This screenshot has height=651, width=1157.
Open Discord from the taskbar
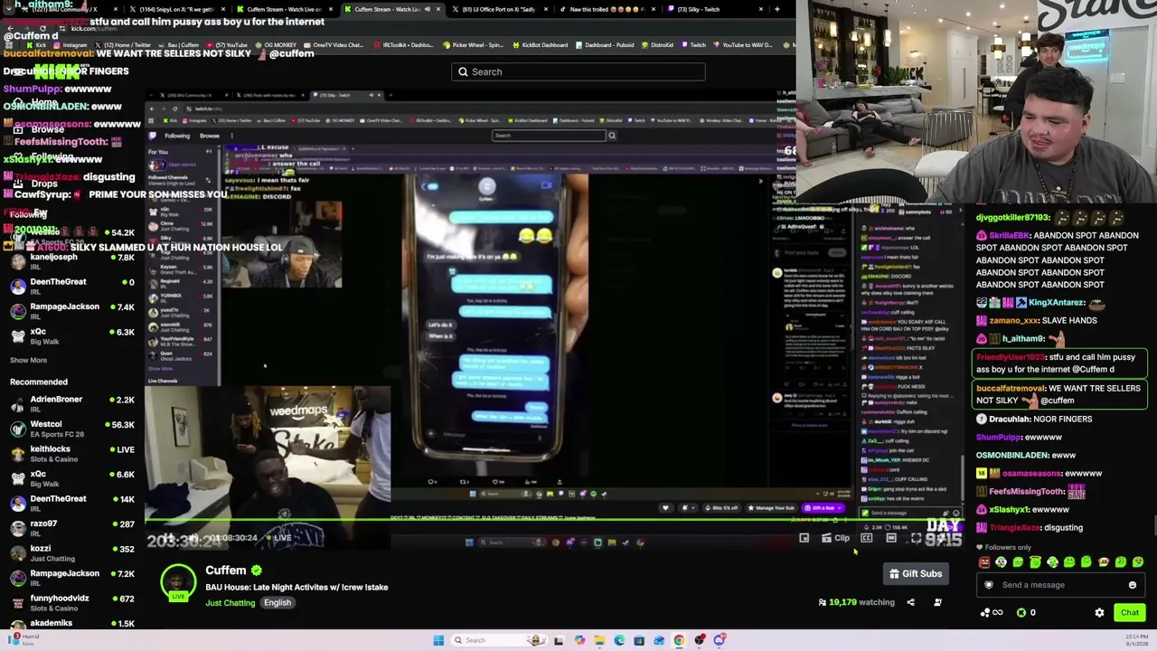pyautogui.click(x=720, y=641)
